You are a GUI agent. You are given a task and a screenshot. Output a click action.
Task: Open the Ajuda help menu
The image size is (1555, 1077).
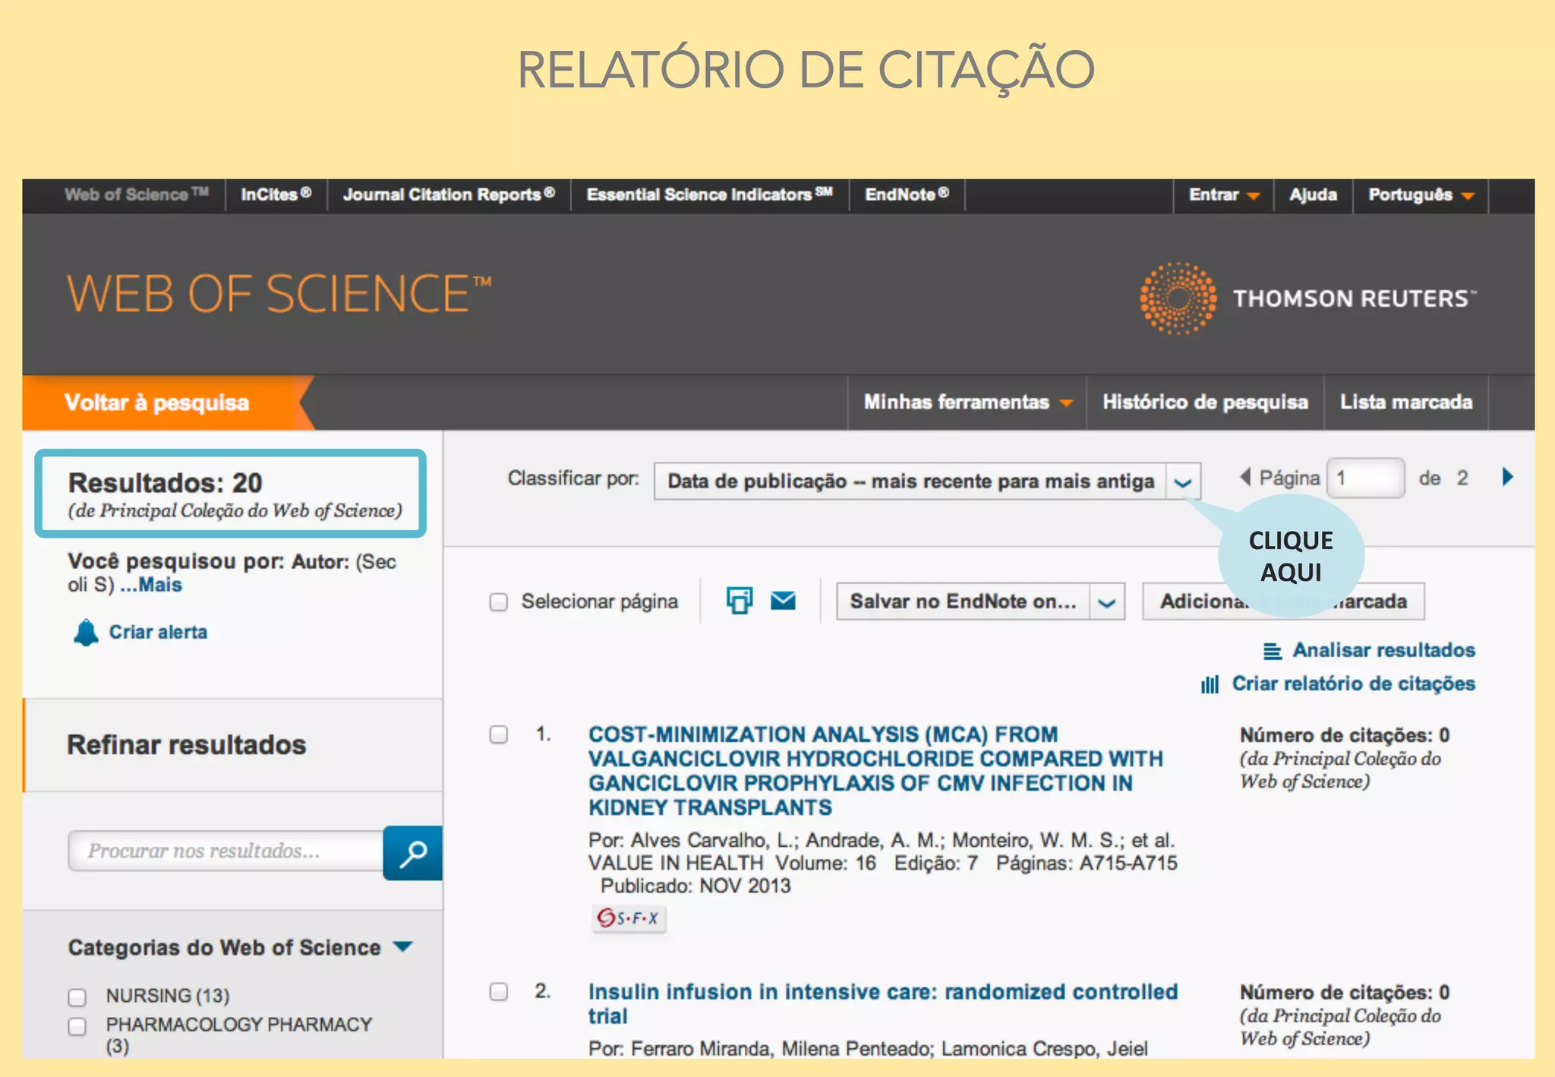(1313, 195)
